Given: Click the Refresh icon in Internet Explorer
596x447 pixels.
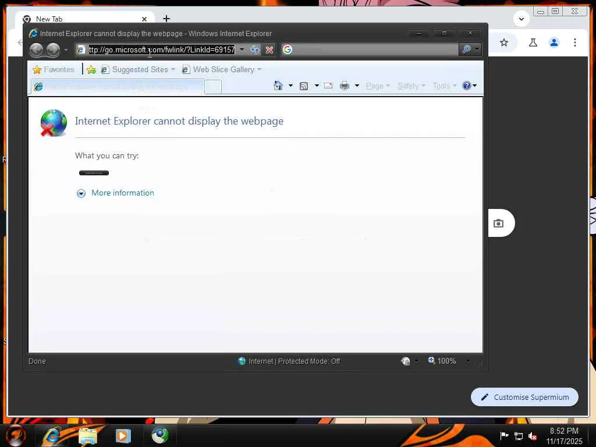Looking at the screenshot, I should (x=255, y=49).
